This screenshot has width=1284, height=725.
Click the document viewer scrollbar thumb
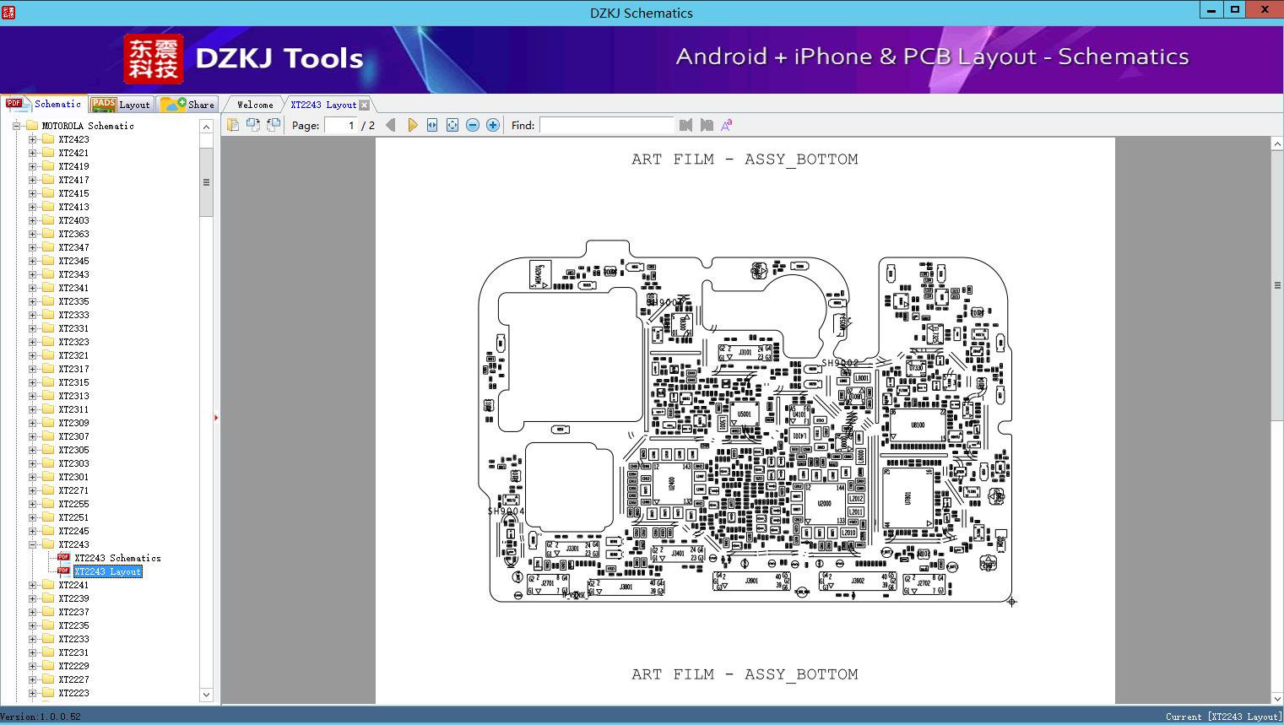tap(1277, 284)
